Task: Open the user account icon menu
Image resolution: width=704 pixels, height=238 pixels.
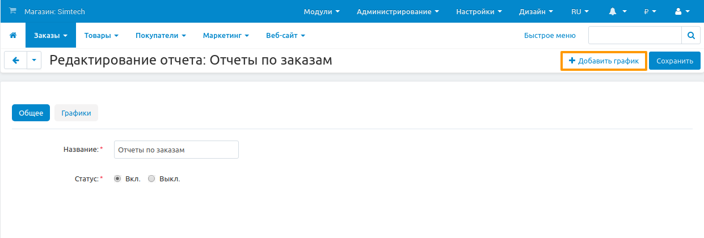Action: point(682,11)
